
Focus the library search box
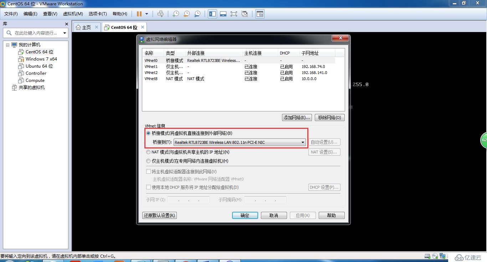click(x=36, y=33)
